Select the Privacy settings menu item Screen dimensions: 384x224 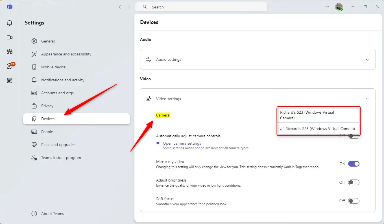point(47,106)
